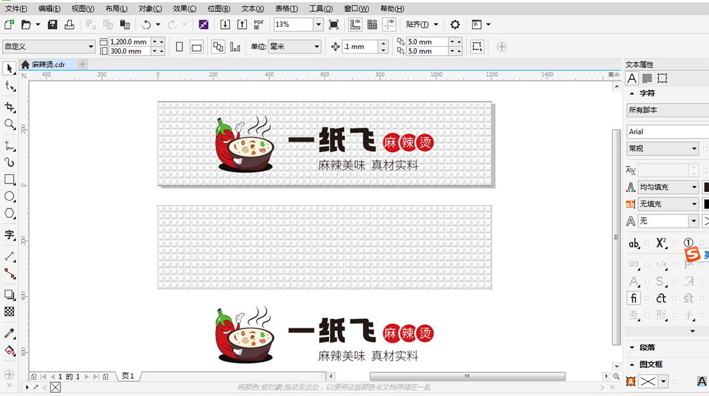Image resolution: width=709 pixels, height=396 pixels.
Task: Toggle portrait page orientation
Action: 179,47
